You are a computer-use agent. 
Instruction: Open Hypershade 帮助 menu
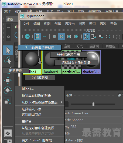point(114,24)
